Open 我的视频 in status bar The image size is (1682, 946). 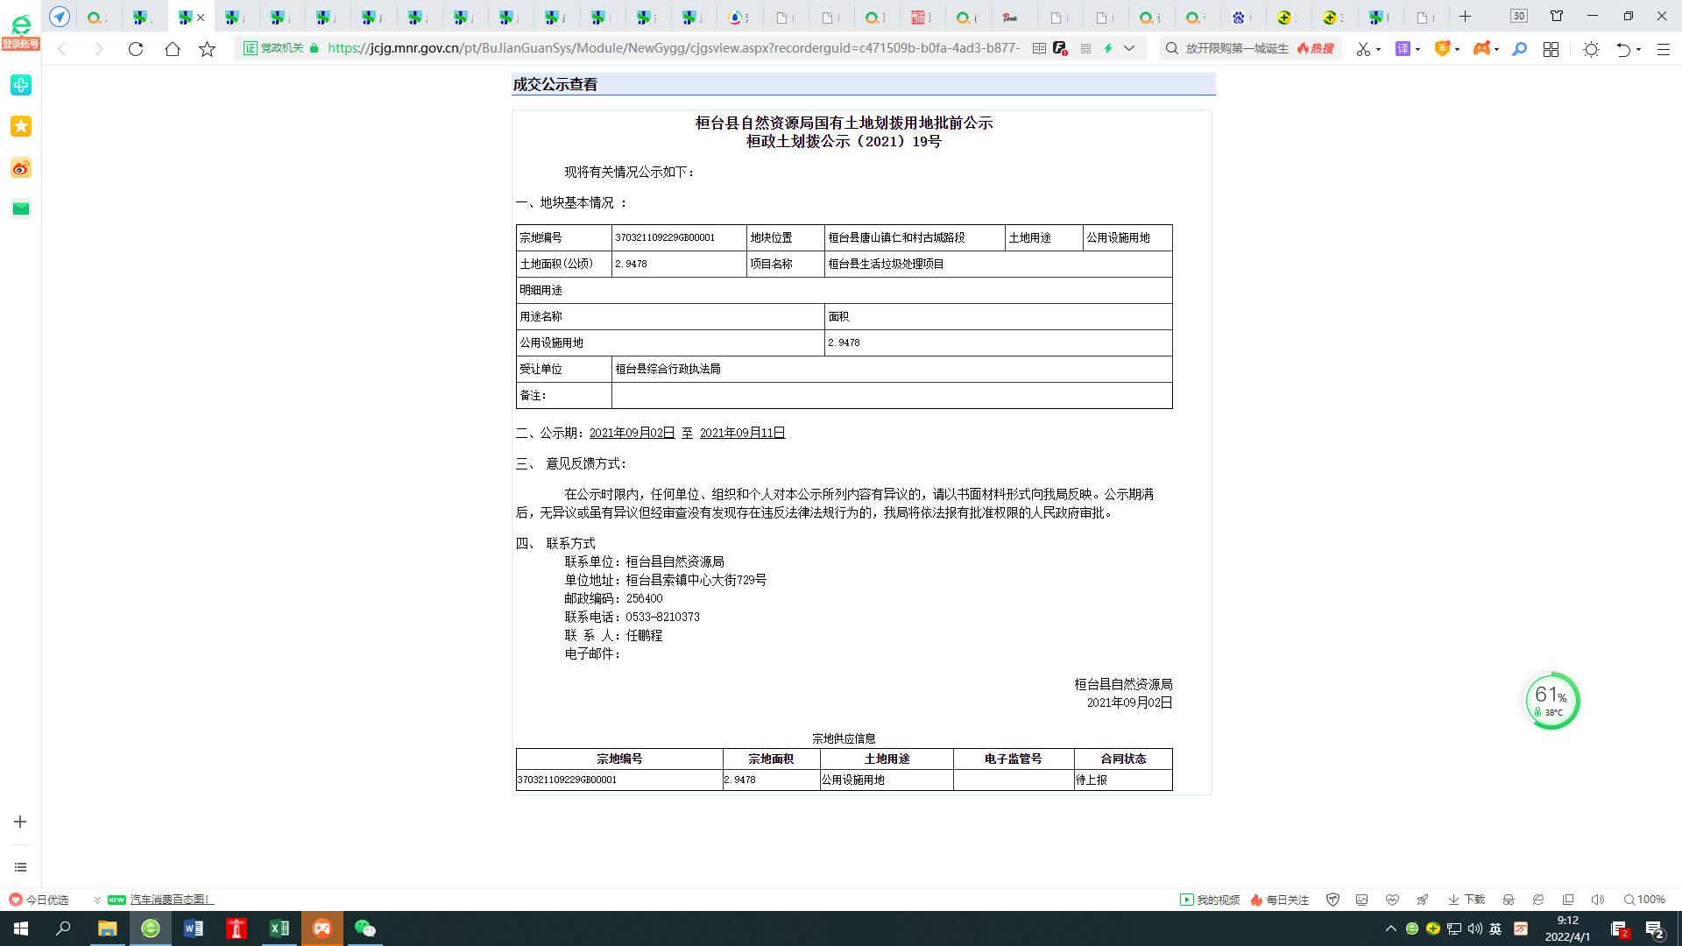click(1210, 900)
